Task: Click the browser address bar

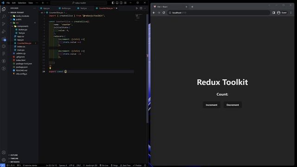Action: (x=219, y=13)
